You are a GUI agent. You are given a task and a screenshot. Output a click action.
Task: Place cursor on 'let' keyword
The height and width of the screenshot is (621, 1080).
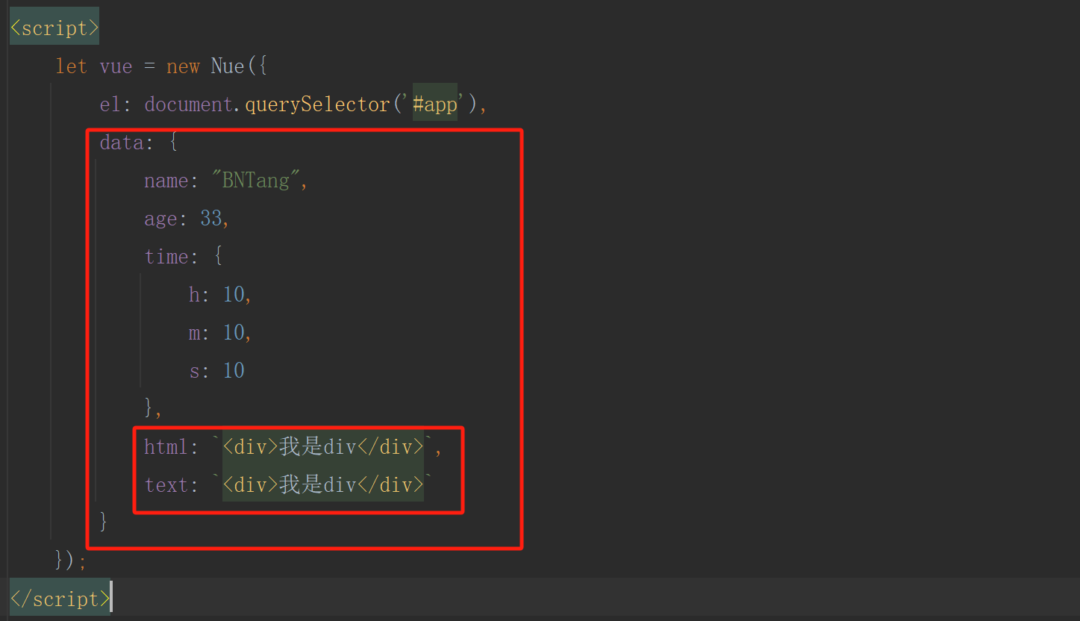point(72,66)
